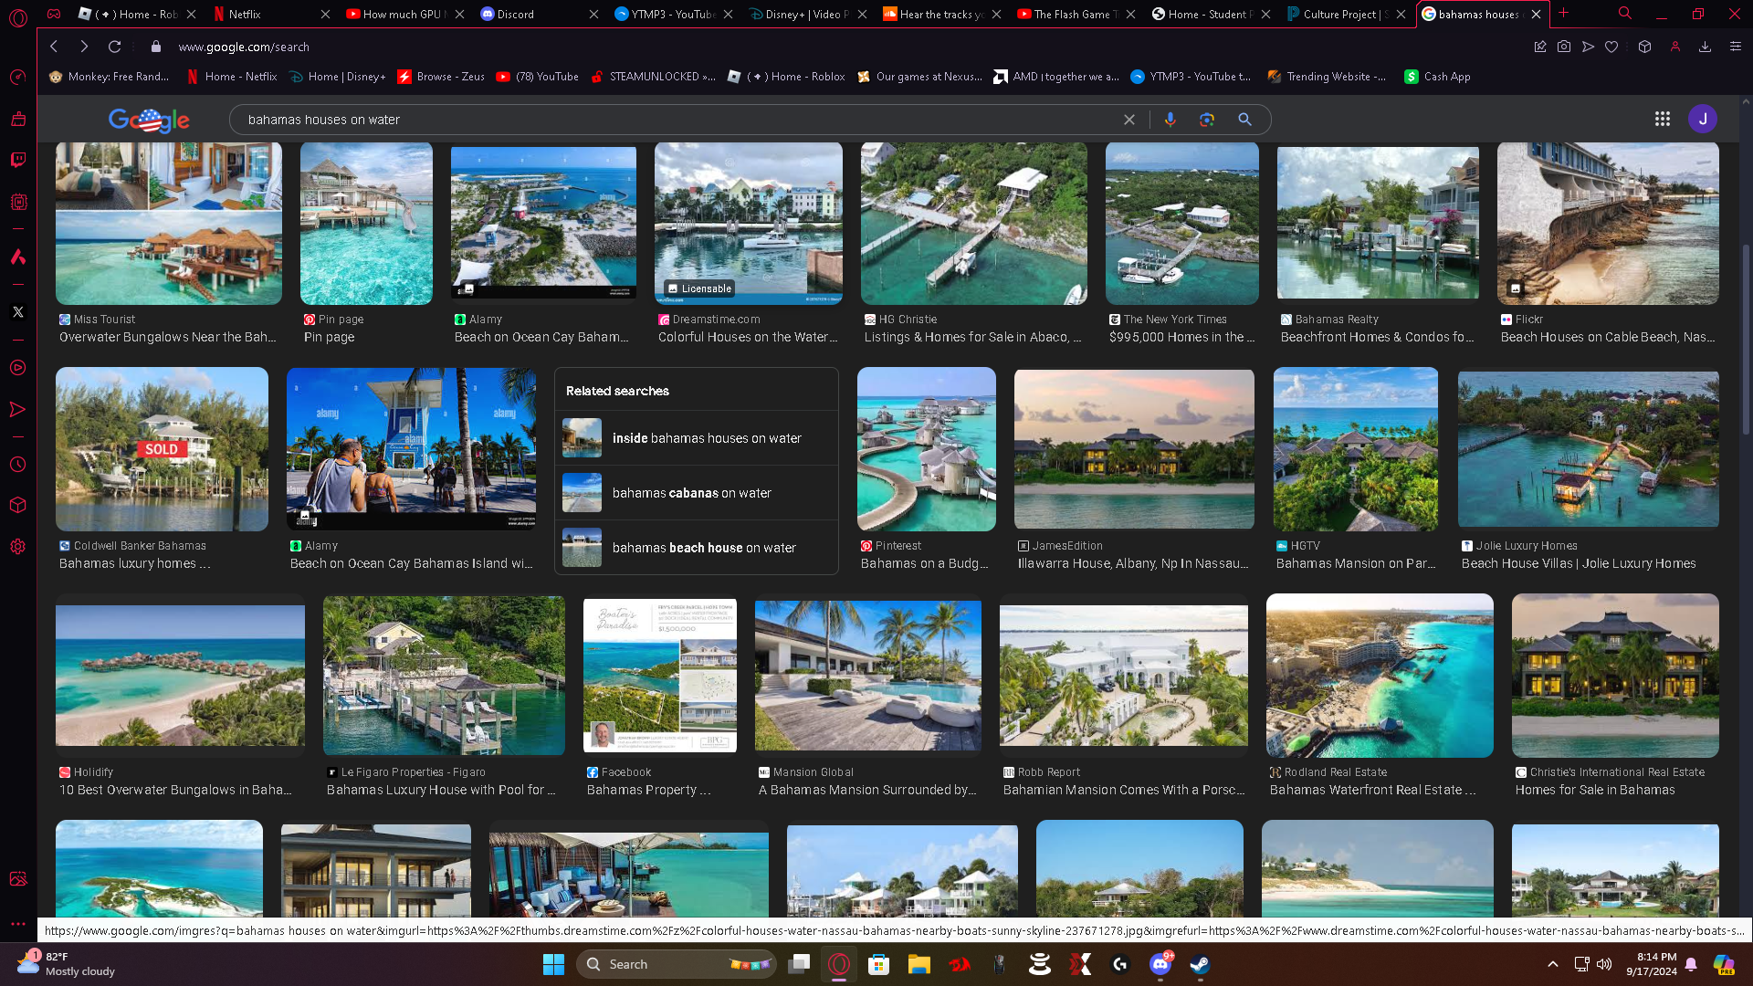Open History clock icon in sidebar

point(17,465)
